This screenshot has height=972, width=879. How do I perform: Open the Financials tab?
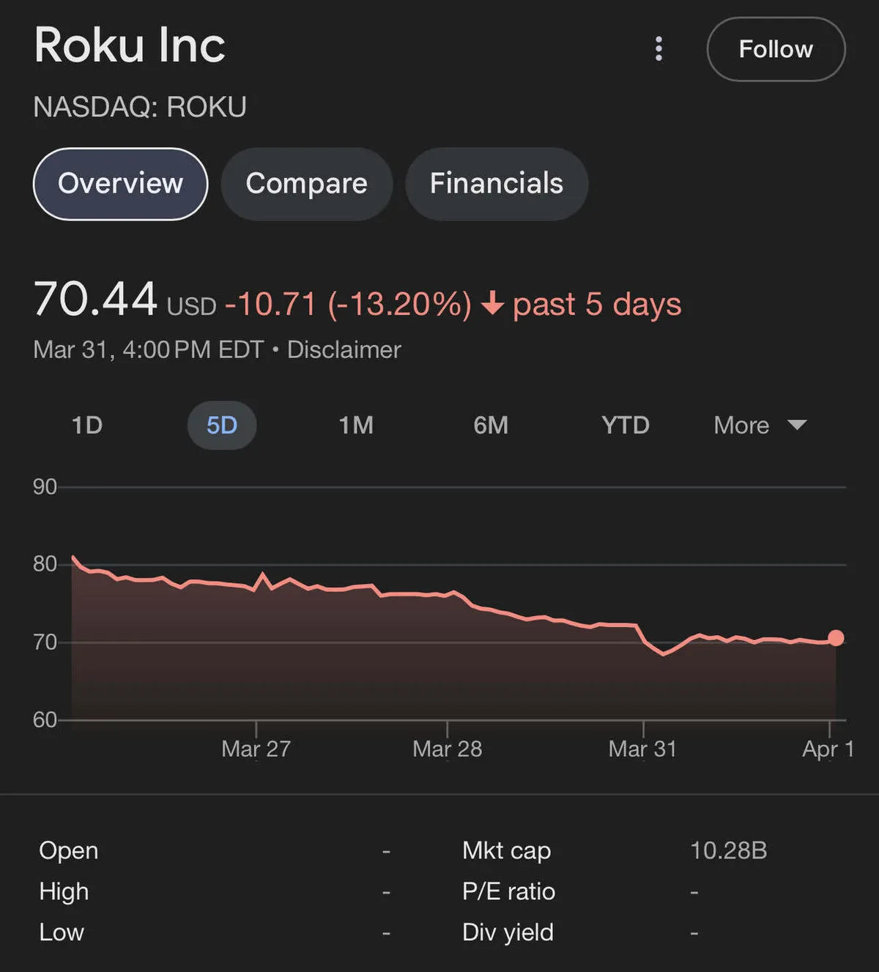pyautogui.click(x=497, y=184)
